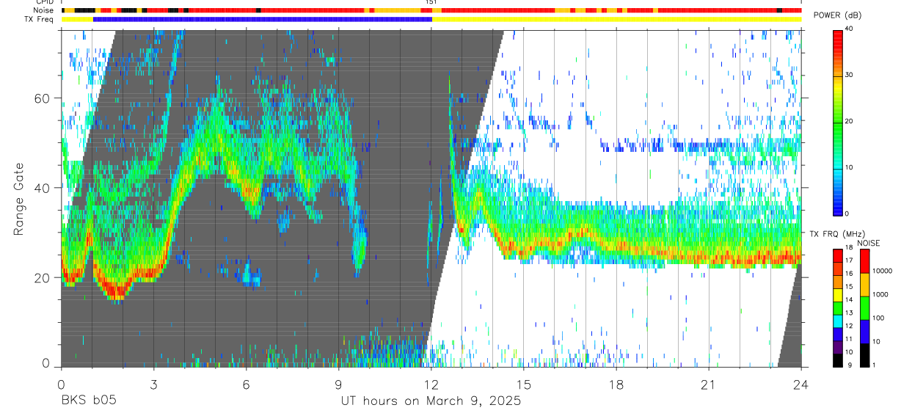901x416 pixels.
Task: Click the Range Gate y-axis title
Action: tap(20, 198)
